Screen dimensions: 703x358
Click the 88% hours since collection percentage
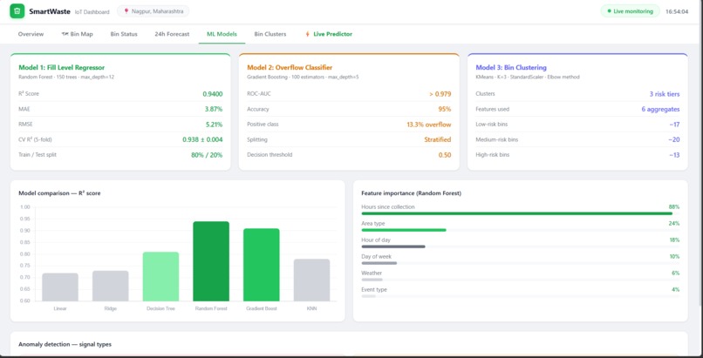(674, 206)
